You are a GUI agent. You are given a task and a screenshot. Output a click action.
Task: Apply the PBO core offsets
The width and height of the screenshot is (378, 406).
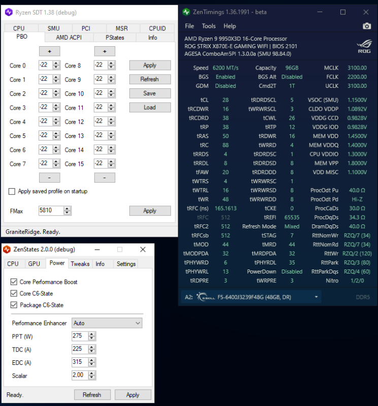click(x=150, y=65)
